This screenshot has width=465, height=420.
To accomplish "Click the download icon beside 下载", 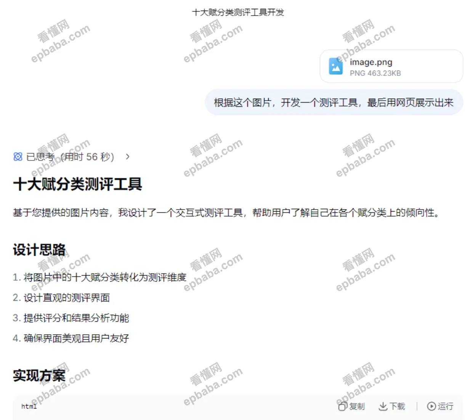I will click(x=383, y=406).
